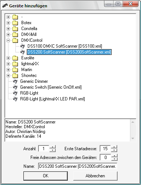The width and height of the screenshot is (141, 185).
Task: Click the info box scroll up arrow
Action: pyautogui.click(x=133, y=122)
